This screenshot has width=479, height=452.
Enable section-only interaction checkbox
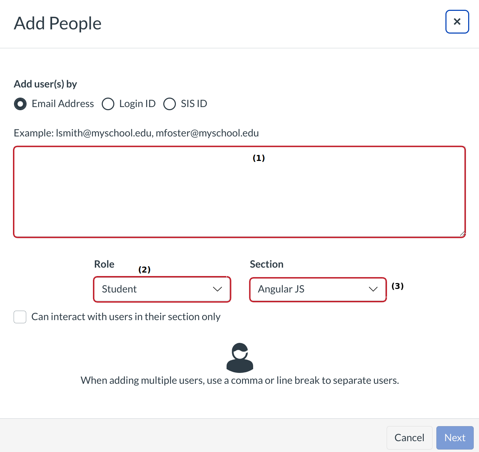pos(20,317)
